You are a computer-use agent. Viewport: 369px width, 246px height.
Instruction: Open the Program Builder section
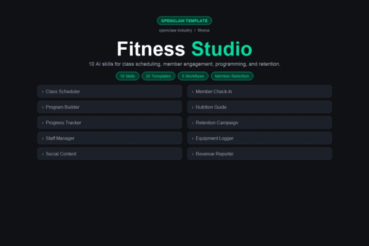pos(109,107)
